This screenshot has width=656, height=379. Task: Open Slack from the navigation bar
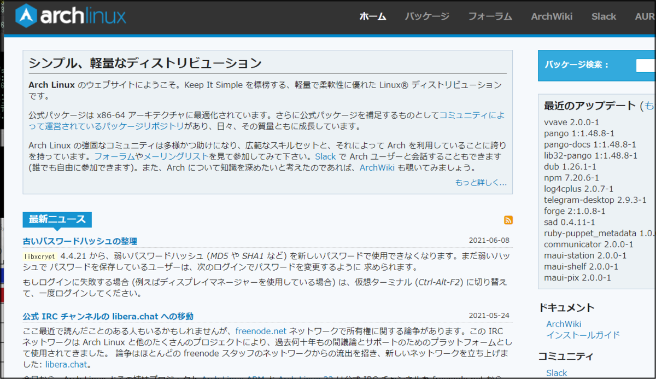point(604,16)
